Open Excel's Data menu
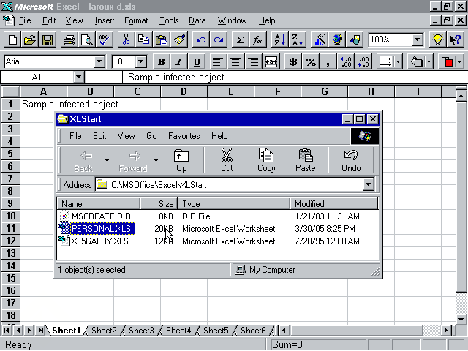The image size is (468, 351). pyautogui.click(x=197, y=20)
